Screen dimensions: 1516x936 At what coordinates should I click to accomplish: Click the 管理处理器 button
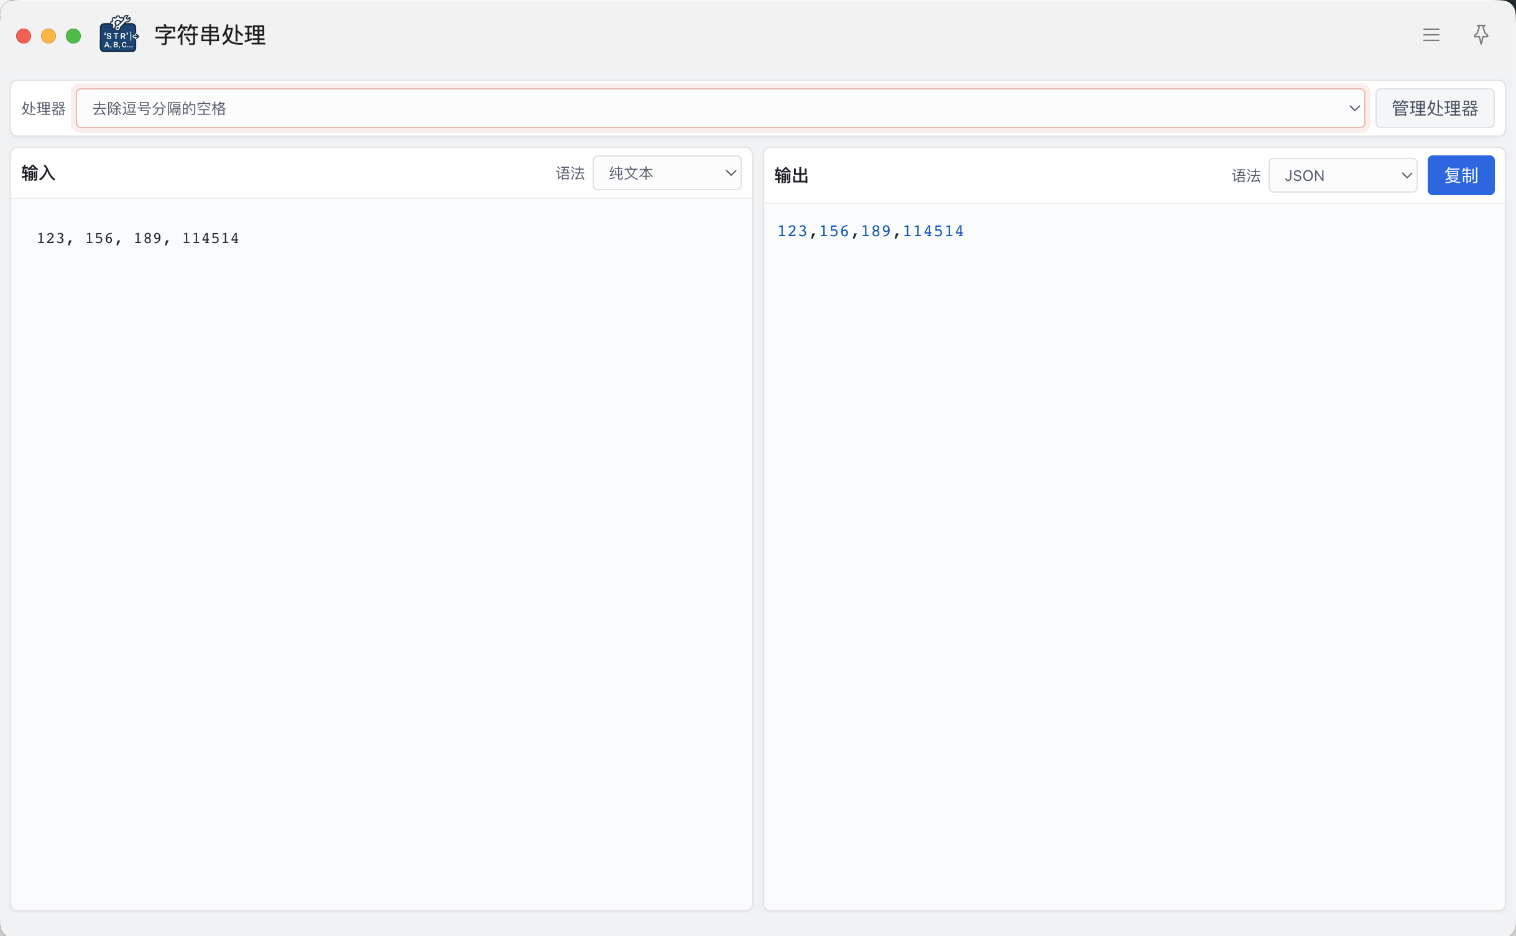point(1435,108)
